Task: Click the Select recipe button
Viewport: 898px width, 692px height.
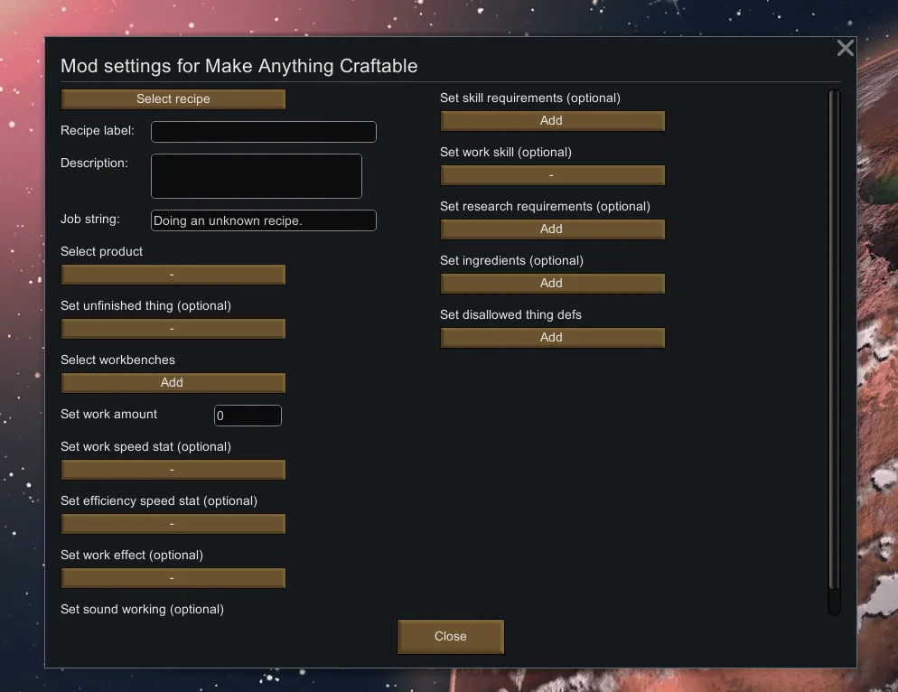Action: pos(173,99)
